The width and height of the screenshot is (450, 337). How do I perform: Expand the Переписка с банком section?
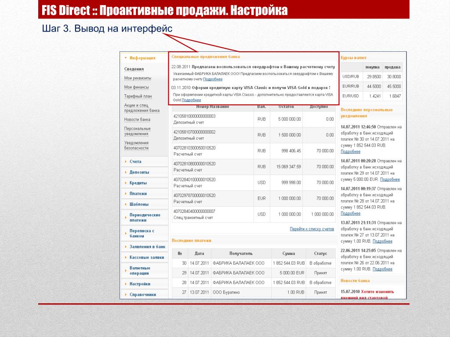pos(142,233)
